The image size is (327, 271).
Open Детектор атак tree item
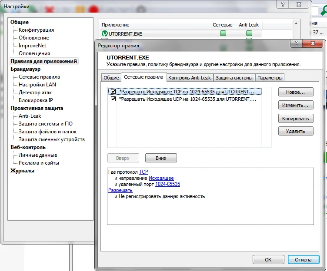click(35, 93)
